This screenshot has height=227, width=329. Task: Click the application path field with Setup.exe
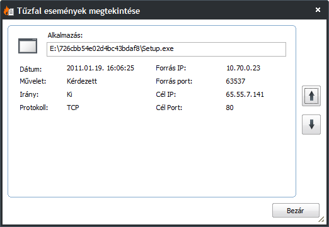point(166,49)
